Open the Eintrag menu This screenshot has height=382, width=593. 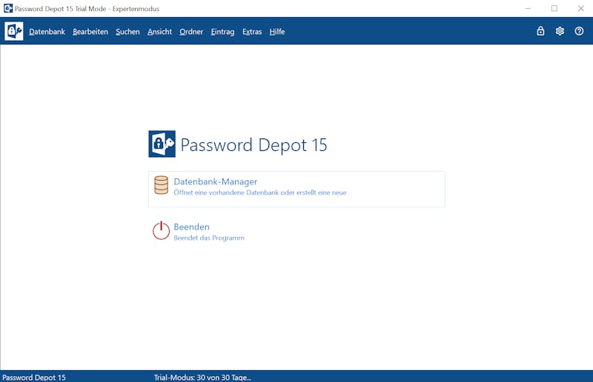pos(223,32)
